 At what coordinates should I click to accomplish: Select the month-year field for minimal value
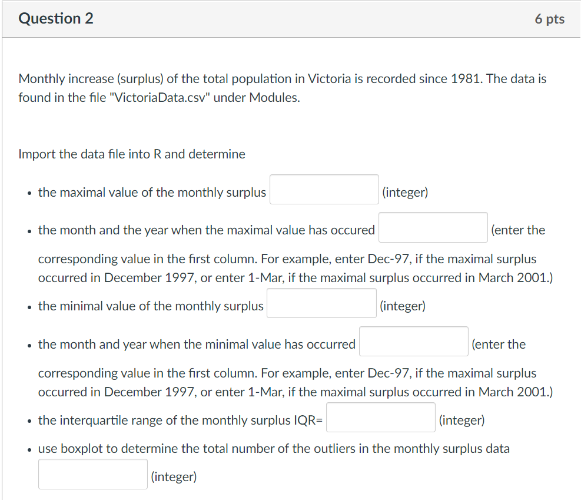point(413,341)
